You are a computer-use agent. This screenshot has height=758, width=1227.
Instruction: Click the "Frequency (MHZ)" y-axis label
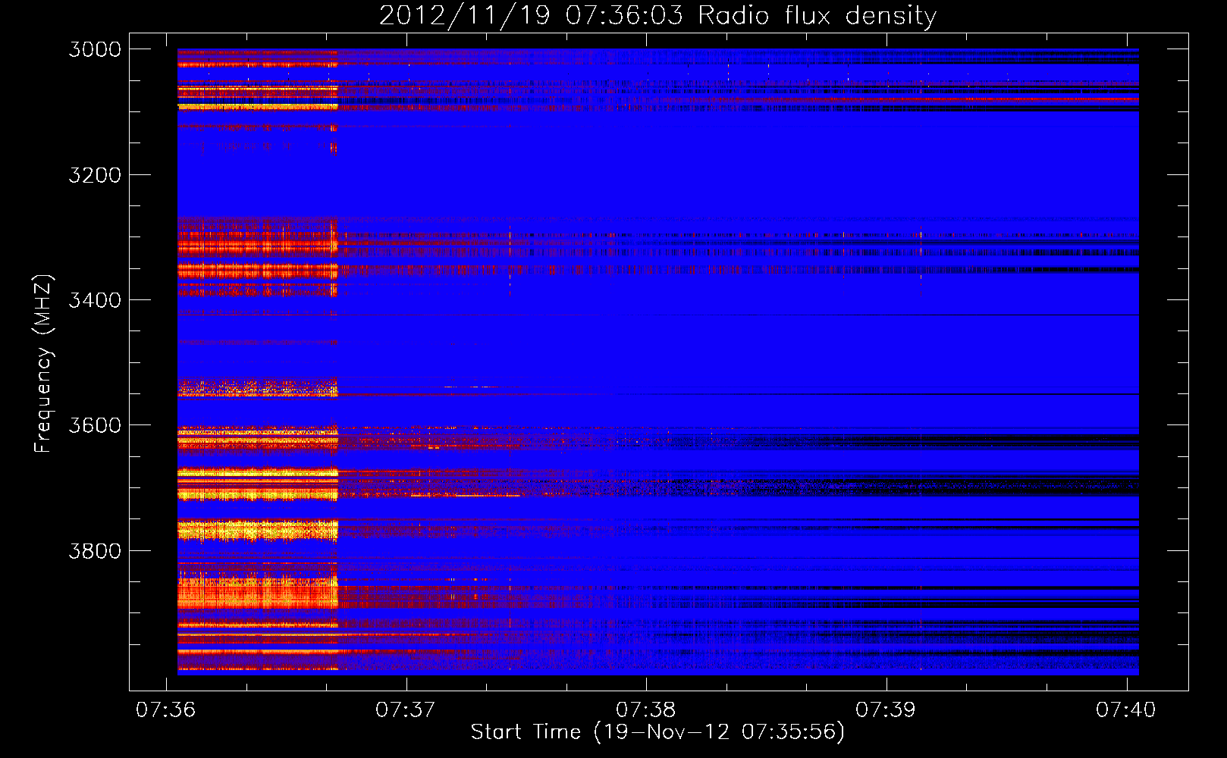[43, 364]
